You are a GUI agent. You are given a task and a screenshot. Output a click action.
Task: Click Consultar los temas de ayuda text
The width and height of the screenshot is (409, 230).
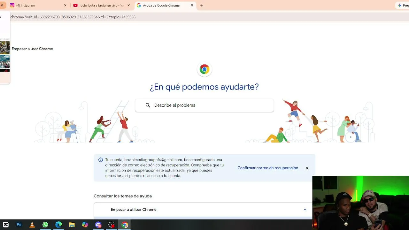coord(123,196)
